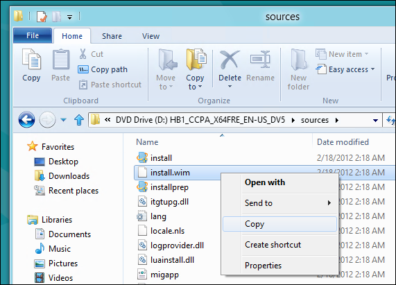Viewport: 396px width, 285px height.
Task: Click the Properties quick access toolbar icon
Action: (x=42, y=17)
